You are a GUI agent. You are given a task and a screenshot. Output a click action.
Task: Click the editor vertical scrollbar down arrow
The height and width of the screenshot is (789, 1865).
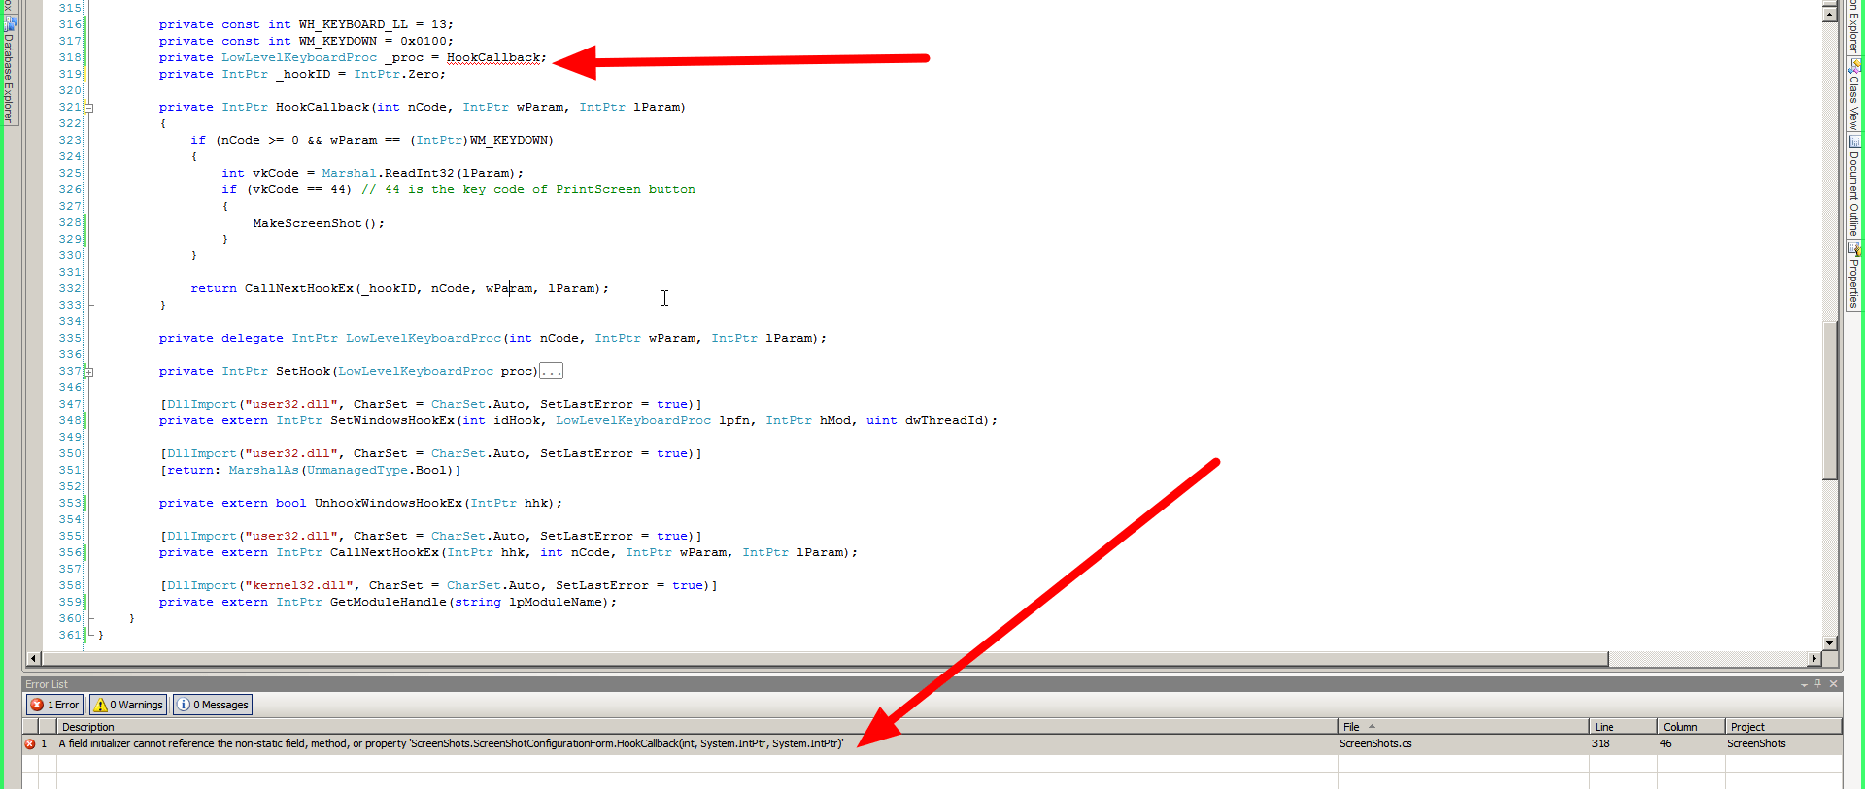click(1830, 642)
